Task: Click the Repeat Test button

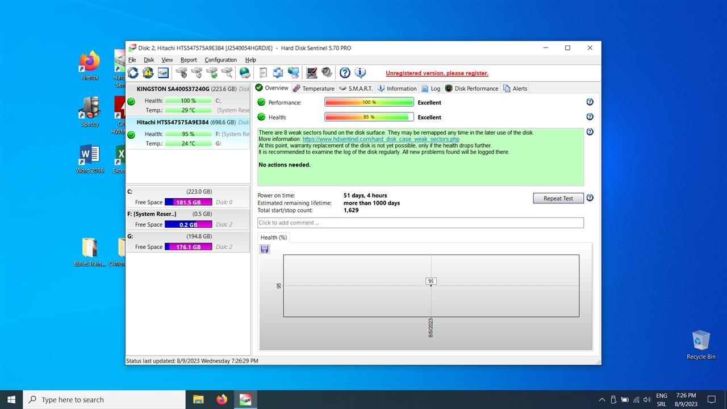Action: [558, 198]
